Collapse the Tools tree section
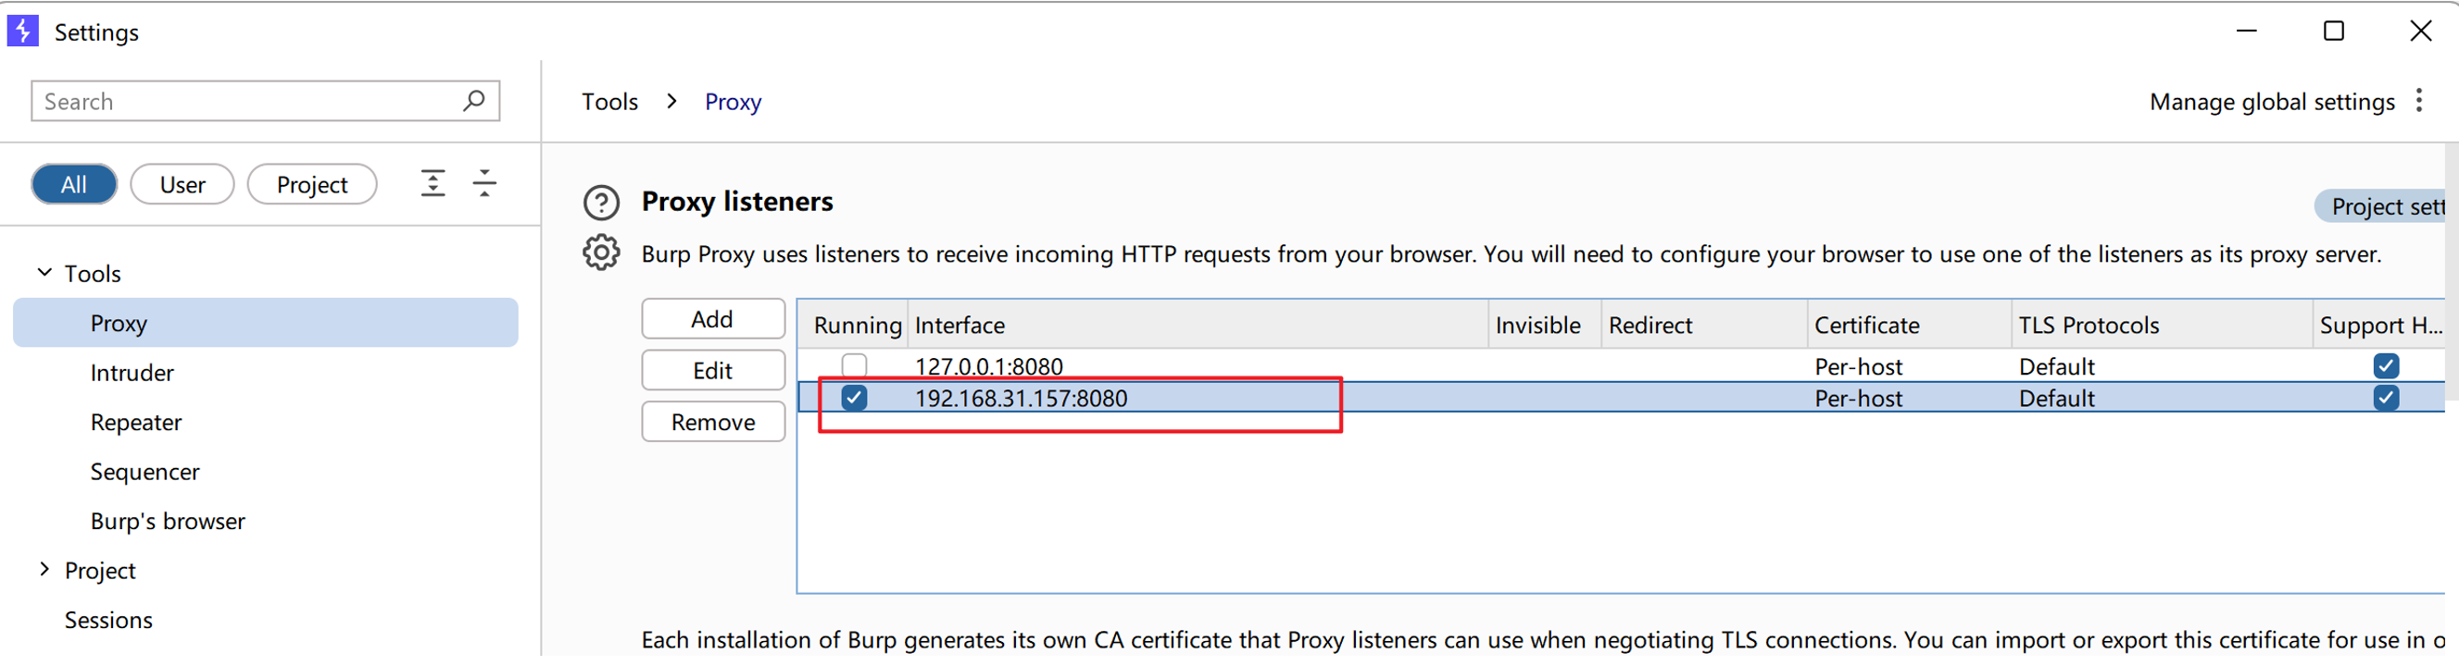Viewport: 2459px width, 666px height. click(x=44, y=274)
